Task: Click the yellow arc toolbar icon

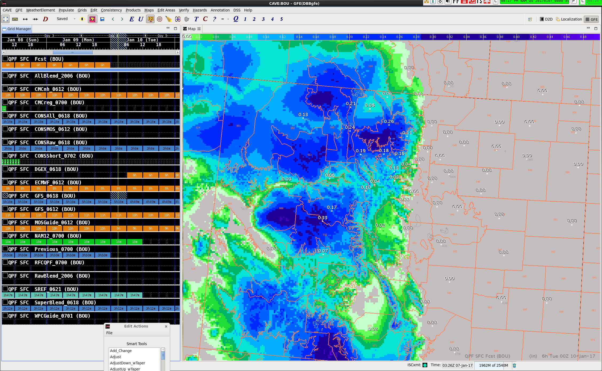Action: click(15, 19)
